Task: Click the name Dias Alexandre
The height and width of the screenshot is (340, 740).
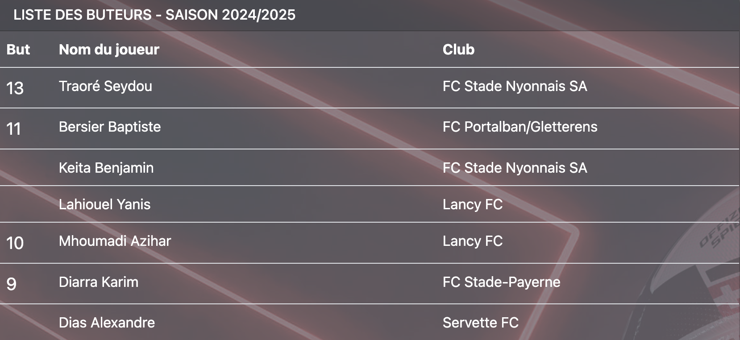Action: tap(107, 323)
